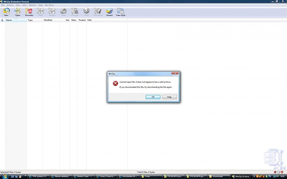Image resolution: width=287 pixels, height=179 pixels.
Task: Click the Buy Now! menu item
Action: pyautogui.click(x=50, y=5)
